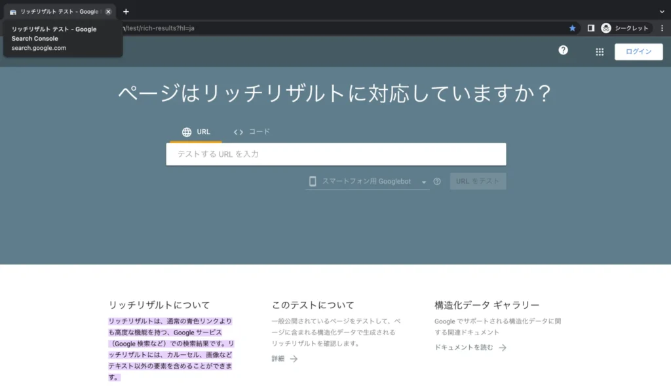Select the URL tab
671x387 pixels.
coord(196,132)
